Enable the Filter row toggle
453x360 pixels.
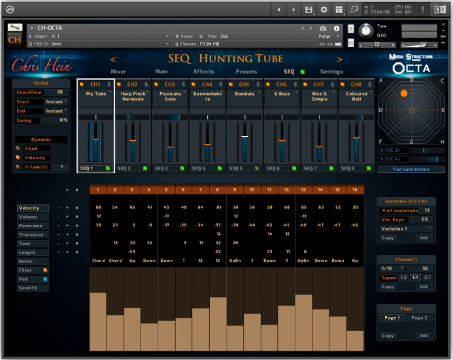tap(45, 270)
